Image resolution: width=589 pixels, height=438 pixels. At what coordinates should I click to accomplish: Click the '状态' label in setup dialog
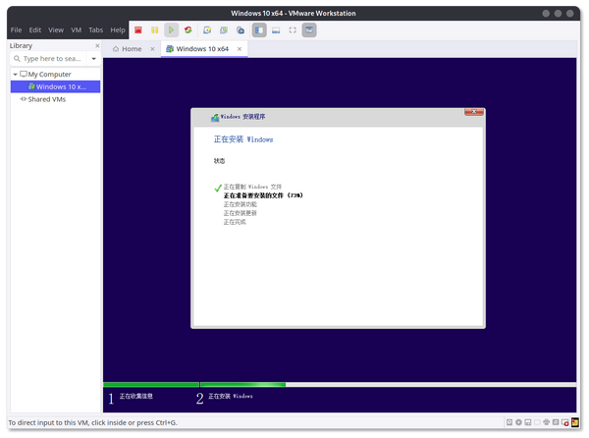point(219,161)
